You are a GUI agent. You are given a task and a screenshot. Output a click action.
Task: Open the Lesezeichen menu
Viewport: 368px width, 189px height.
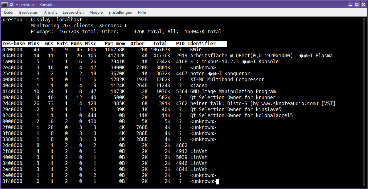coord(73,13)
